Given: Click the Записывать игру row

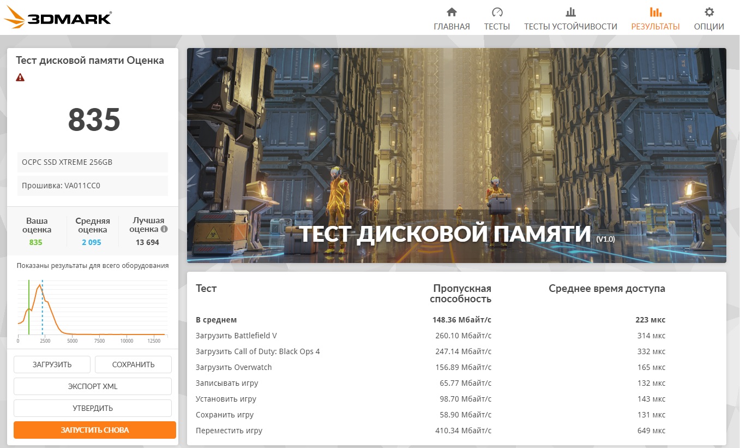Looking at the screenshot, I should coord(456,383).
